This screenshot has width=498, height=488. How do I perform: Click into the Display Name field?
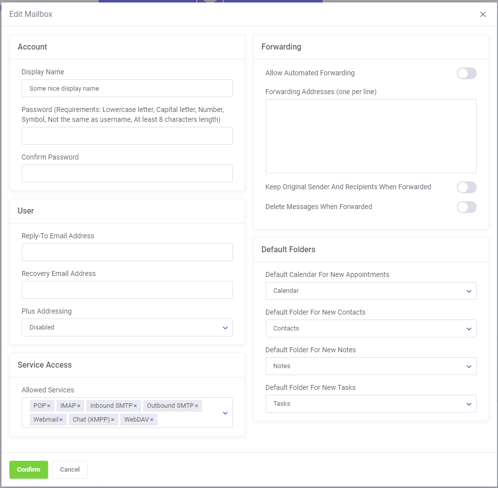click(127, 89)
